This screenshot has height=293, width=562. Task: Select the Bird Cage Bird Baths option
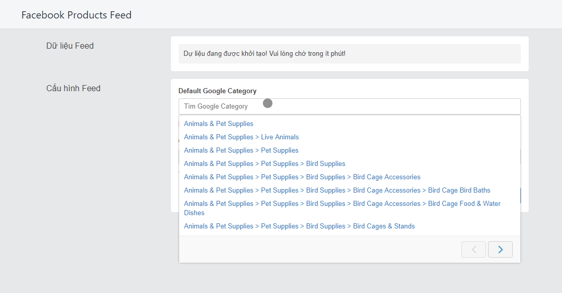(x=337, y=190)
